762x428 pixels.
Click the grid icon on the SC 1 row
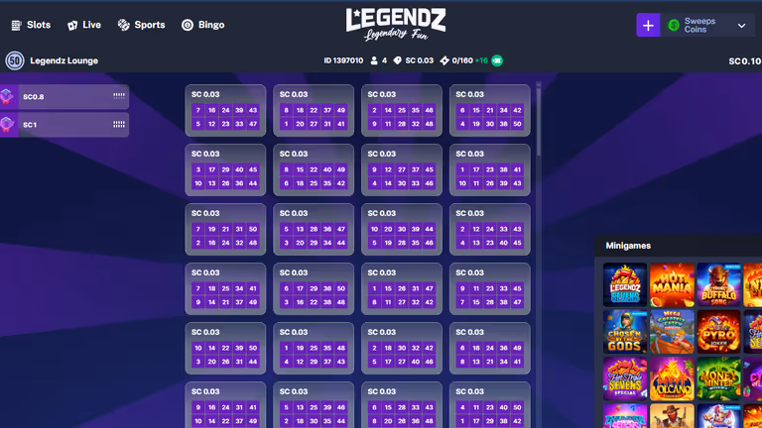[119, 125]
